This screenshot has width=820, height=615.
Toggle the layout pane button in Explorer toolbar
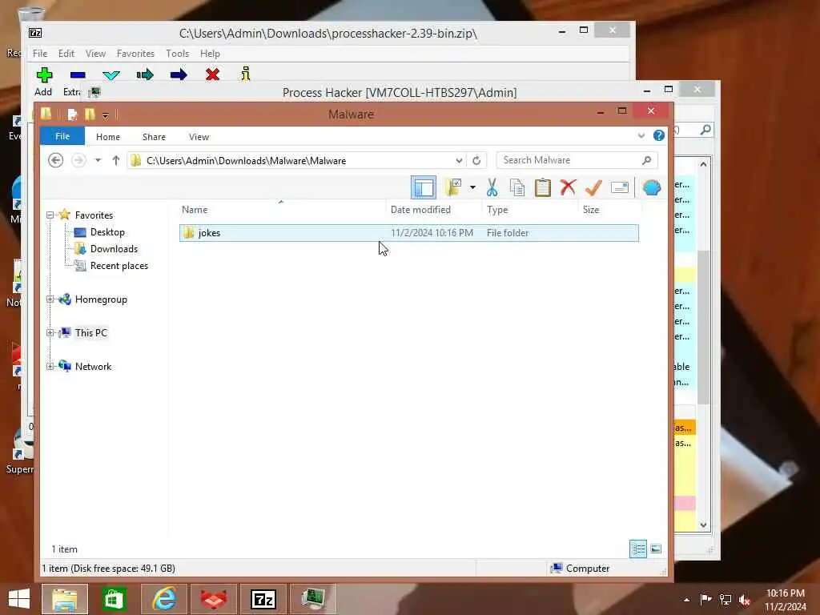point(424,187)
